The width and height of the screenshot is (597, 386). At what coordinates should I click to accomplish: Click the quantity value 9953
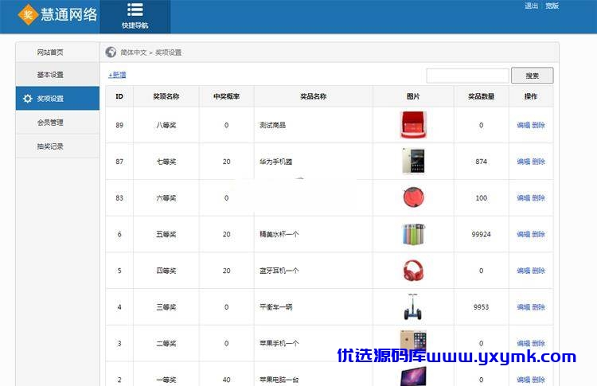[482, 307]
